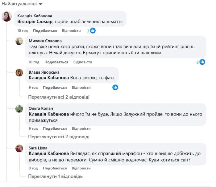Open Михаил Соколов's name link
This screenshot has height=187, width=216.
click(45, 41)
